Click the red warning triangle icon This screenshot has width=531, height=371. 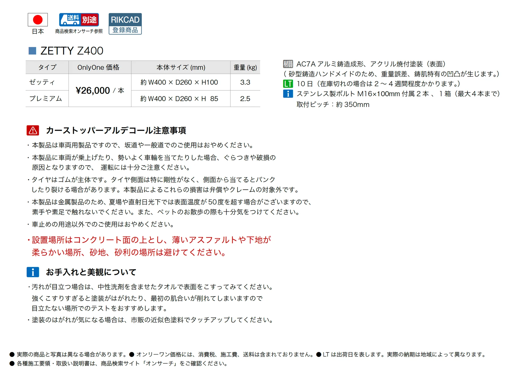[33, 130]
